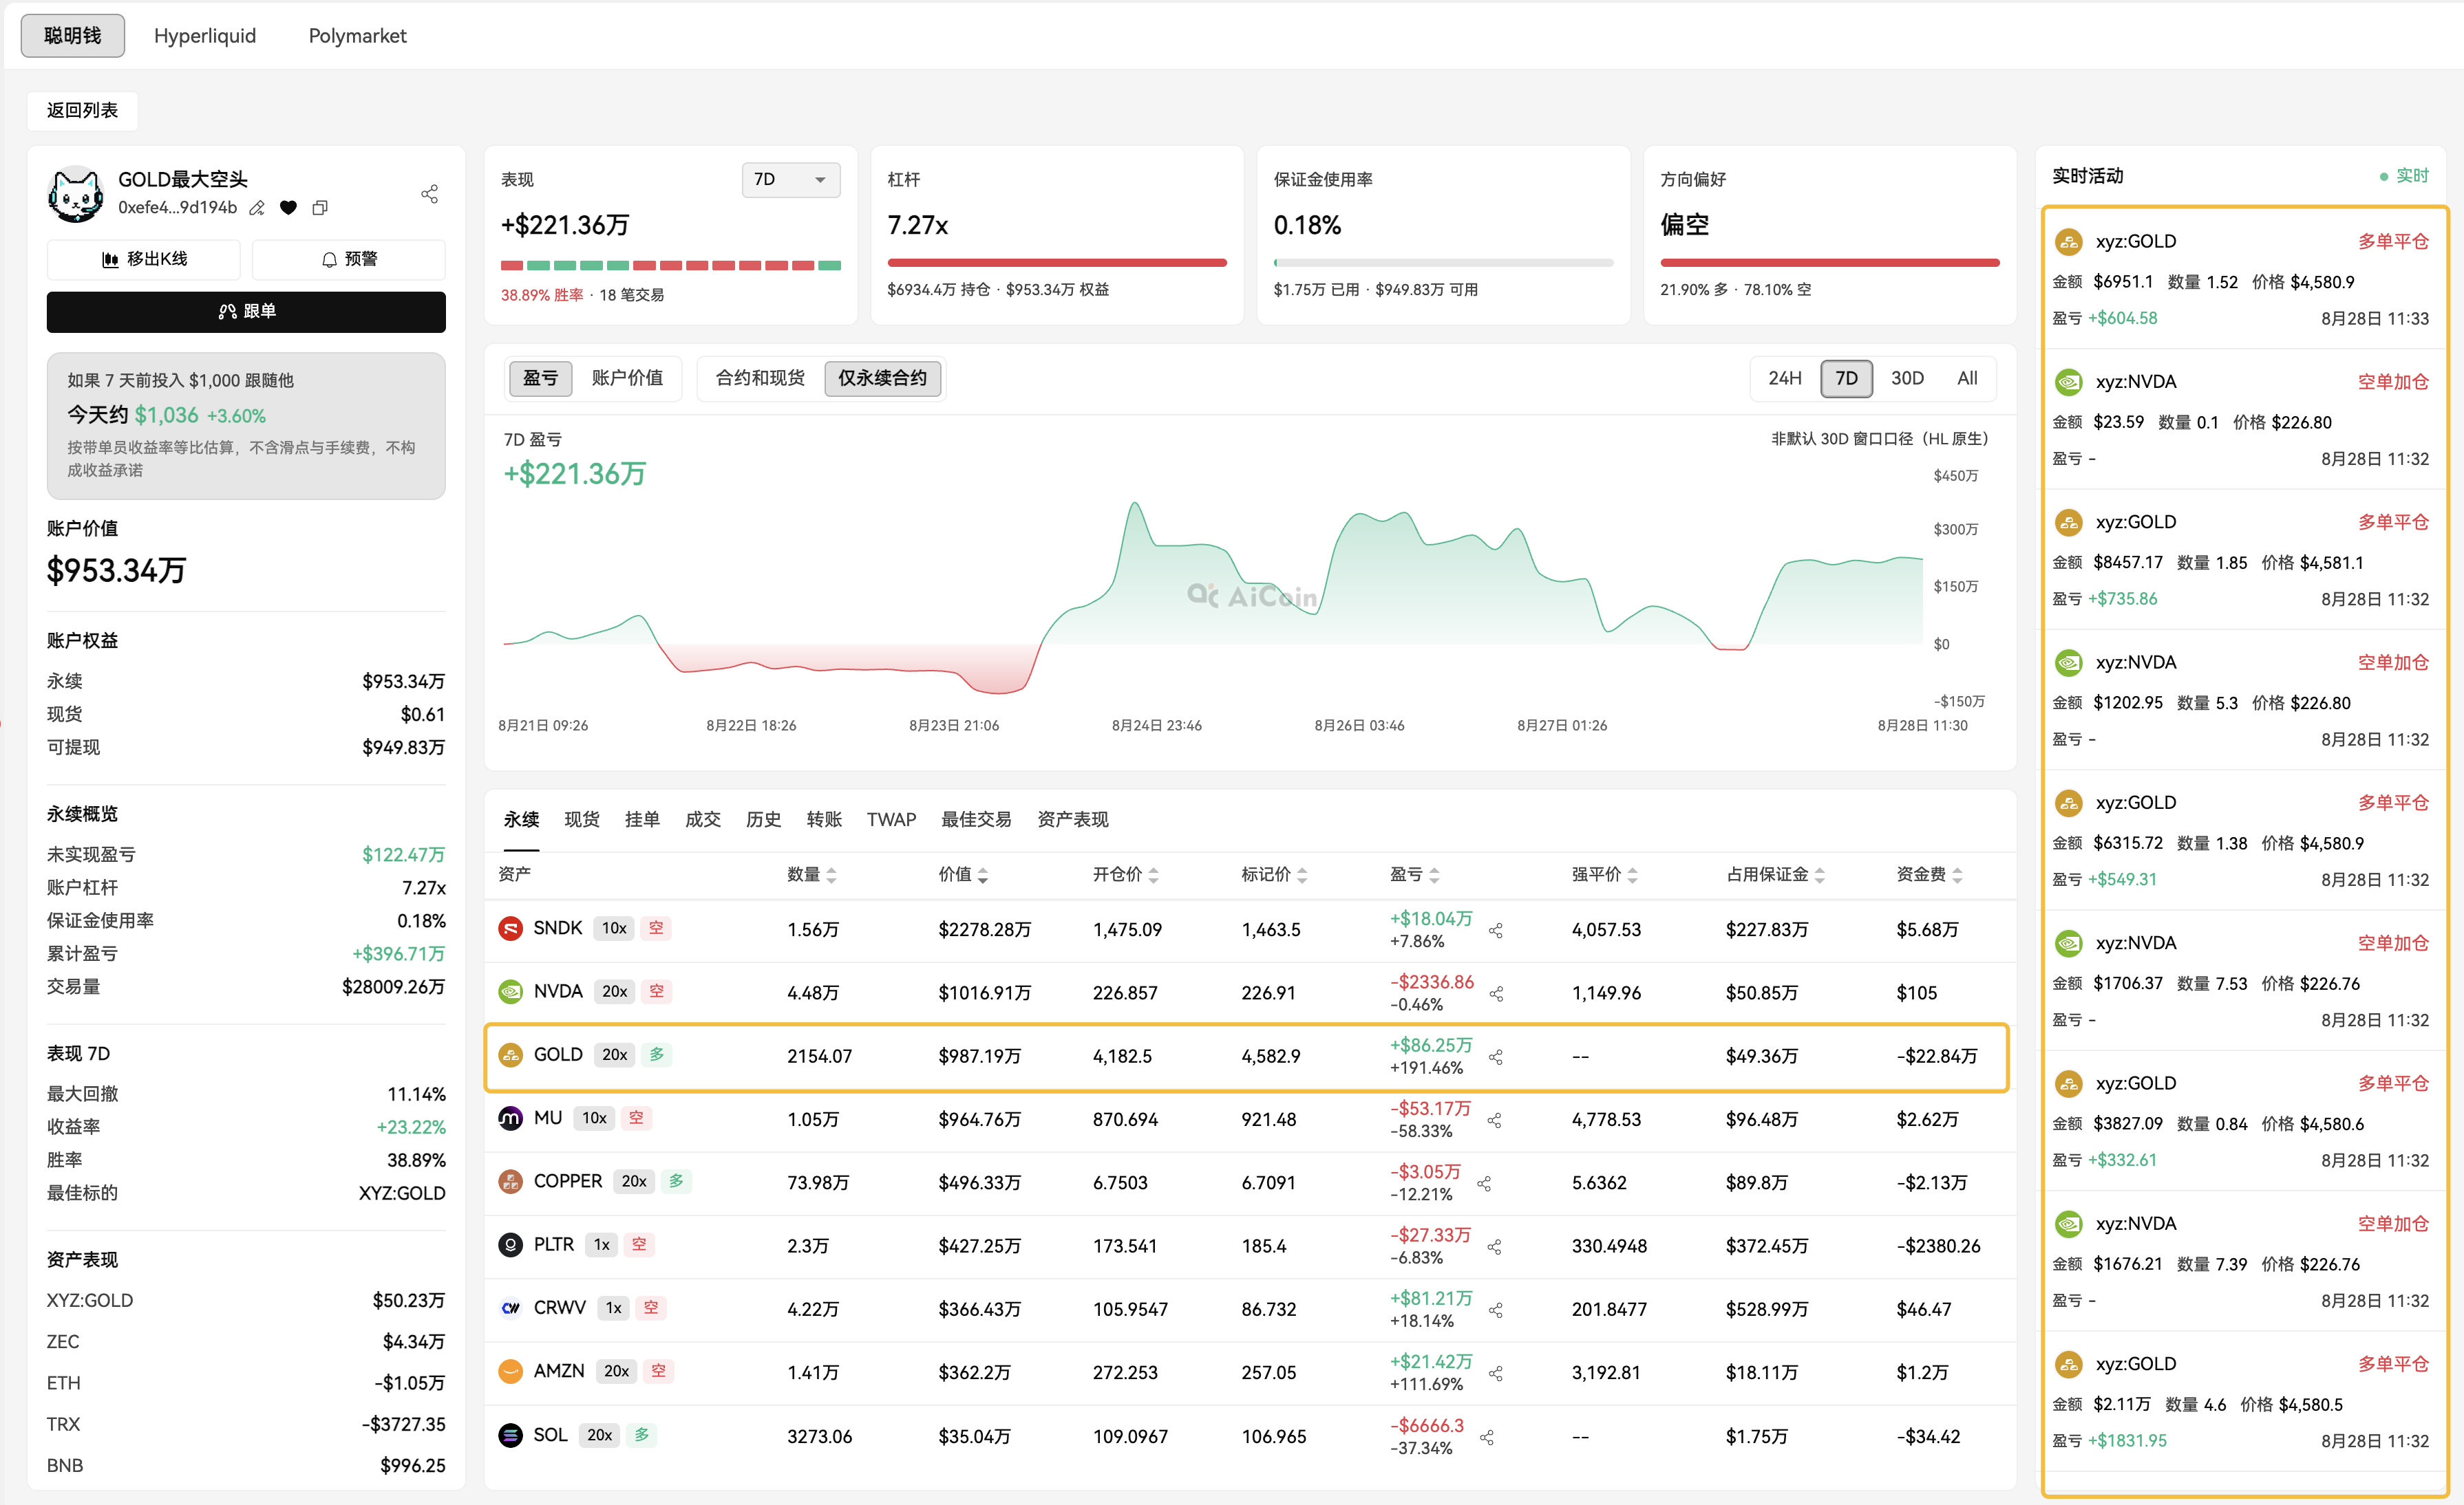Viewport: 2464px width, 1505px height.
Task: Click the AMZN row share icon
Action: click(1496, 1373)
